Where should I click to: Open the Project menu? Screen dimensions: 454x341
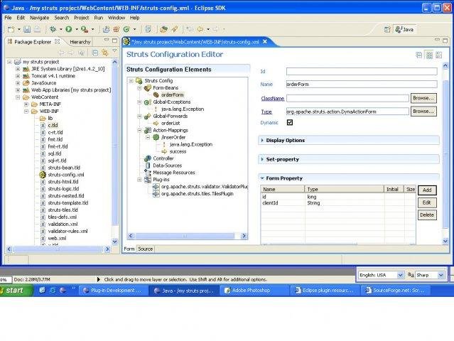[x=82, y=18]
